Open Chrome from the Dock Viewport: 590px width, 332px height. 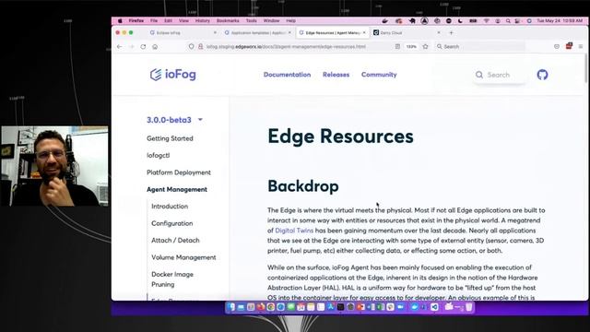[x=270, y=307]
